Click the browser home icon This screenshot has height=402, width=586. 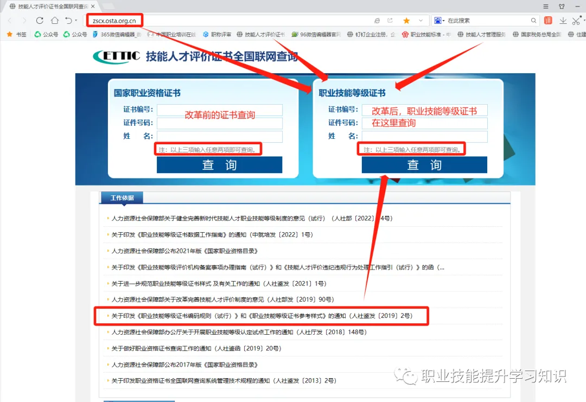(54, 20)
